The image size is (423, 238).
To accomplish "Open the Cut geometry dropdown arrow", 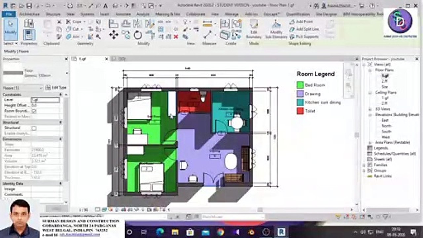I will tap(82, 29).
